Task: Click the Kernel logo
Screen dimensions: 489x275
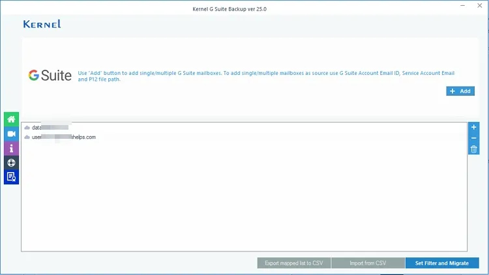Action: tap(42, 24)
